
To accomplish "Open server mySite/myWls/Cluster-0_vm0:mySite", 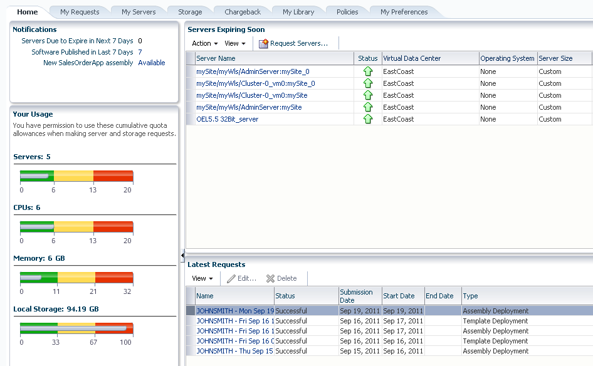I will (x=251, y=95).
